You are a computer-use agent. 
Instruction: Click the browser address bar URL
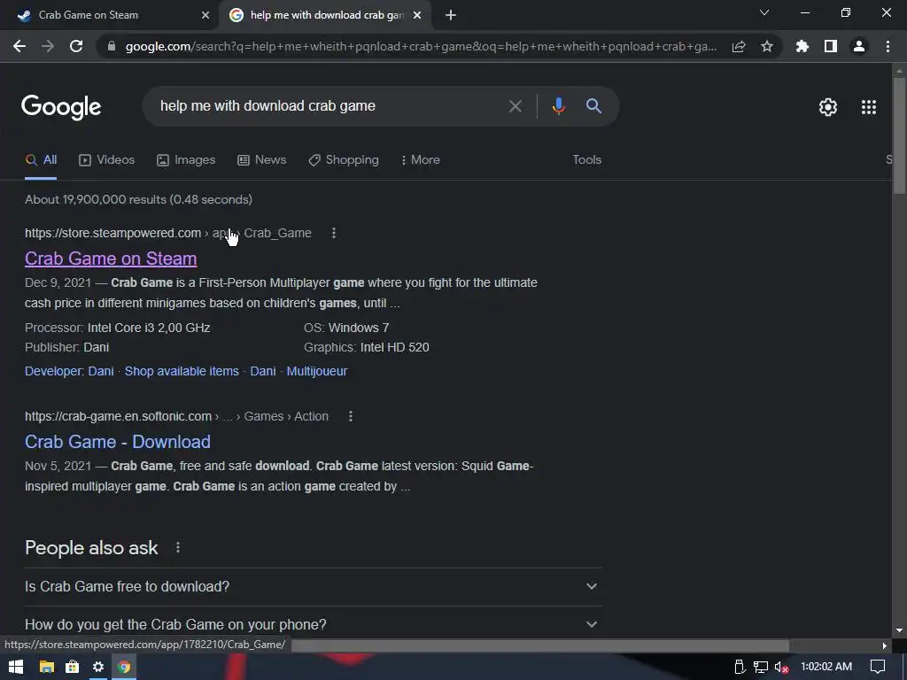(x=421, y=47)
